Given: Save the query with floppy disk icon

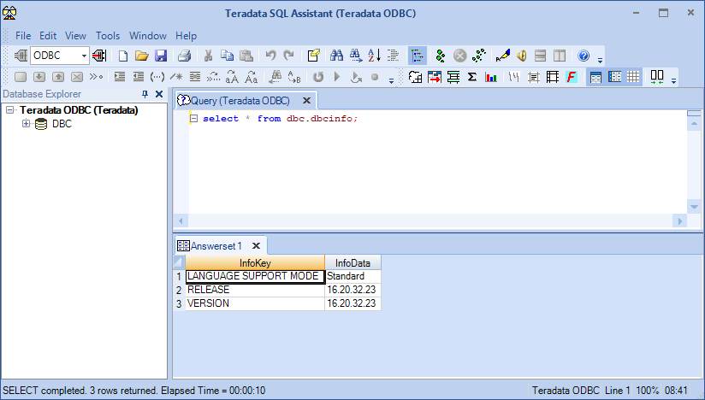Looking at the screenshot, I should (x=161, y=56).
